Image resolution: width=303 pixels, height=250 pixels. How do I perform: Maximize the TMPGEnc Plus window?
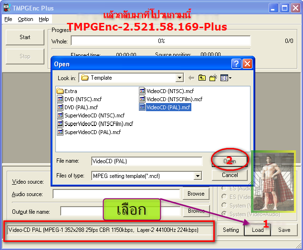click(x=284, y=8)
